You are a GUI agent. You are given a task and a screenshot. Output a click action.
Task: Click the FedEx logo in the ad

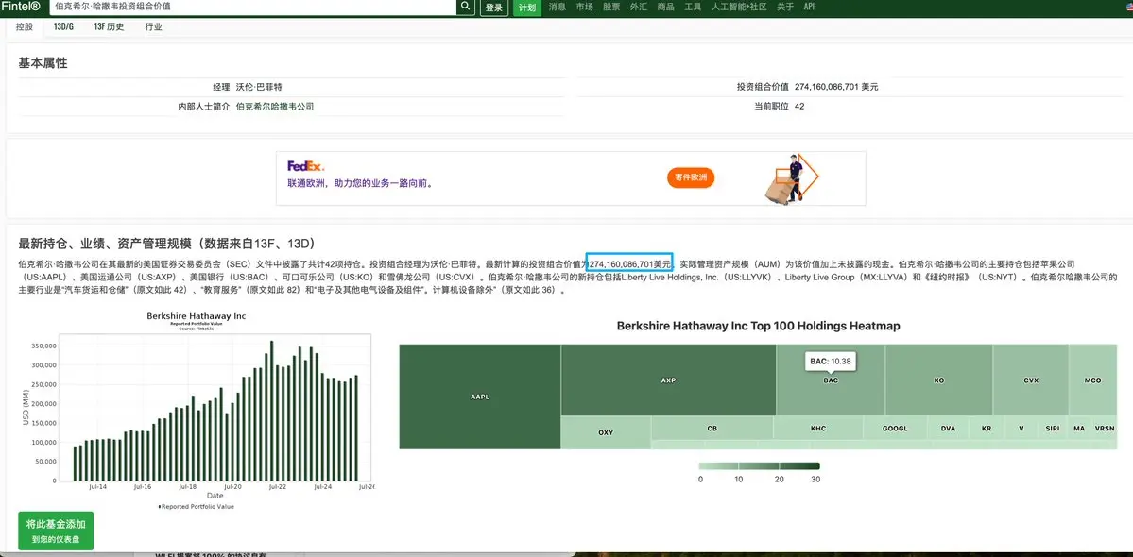coord(306,166)
